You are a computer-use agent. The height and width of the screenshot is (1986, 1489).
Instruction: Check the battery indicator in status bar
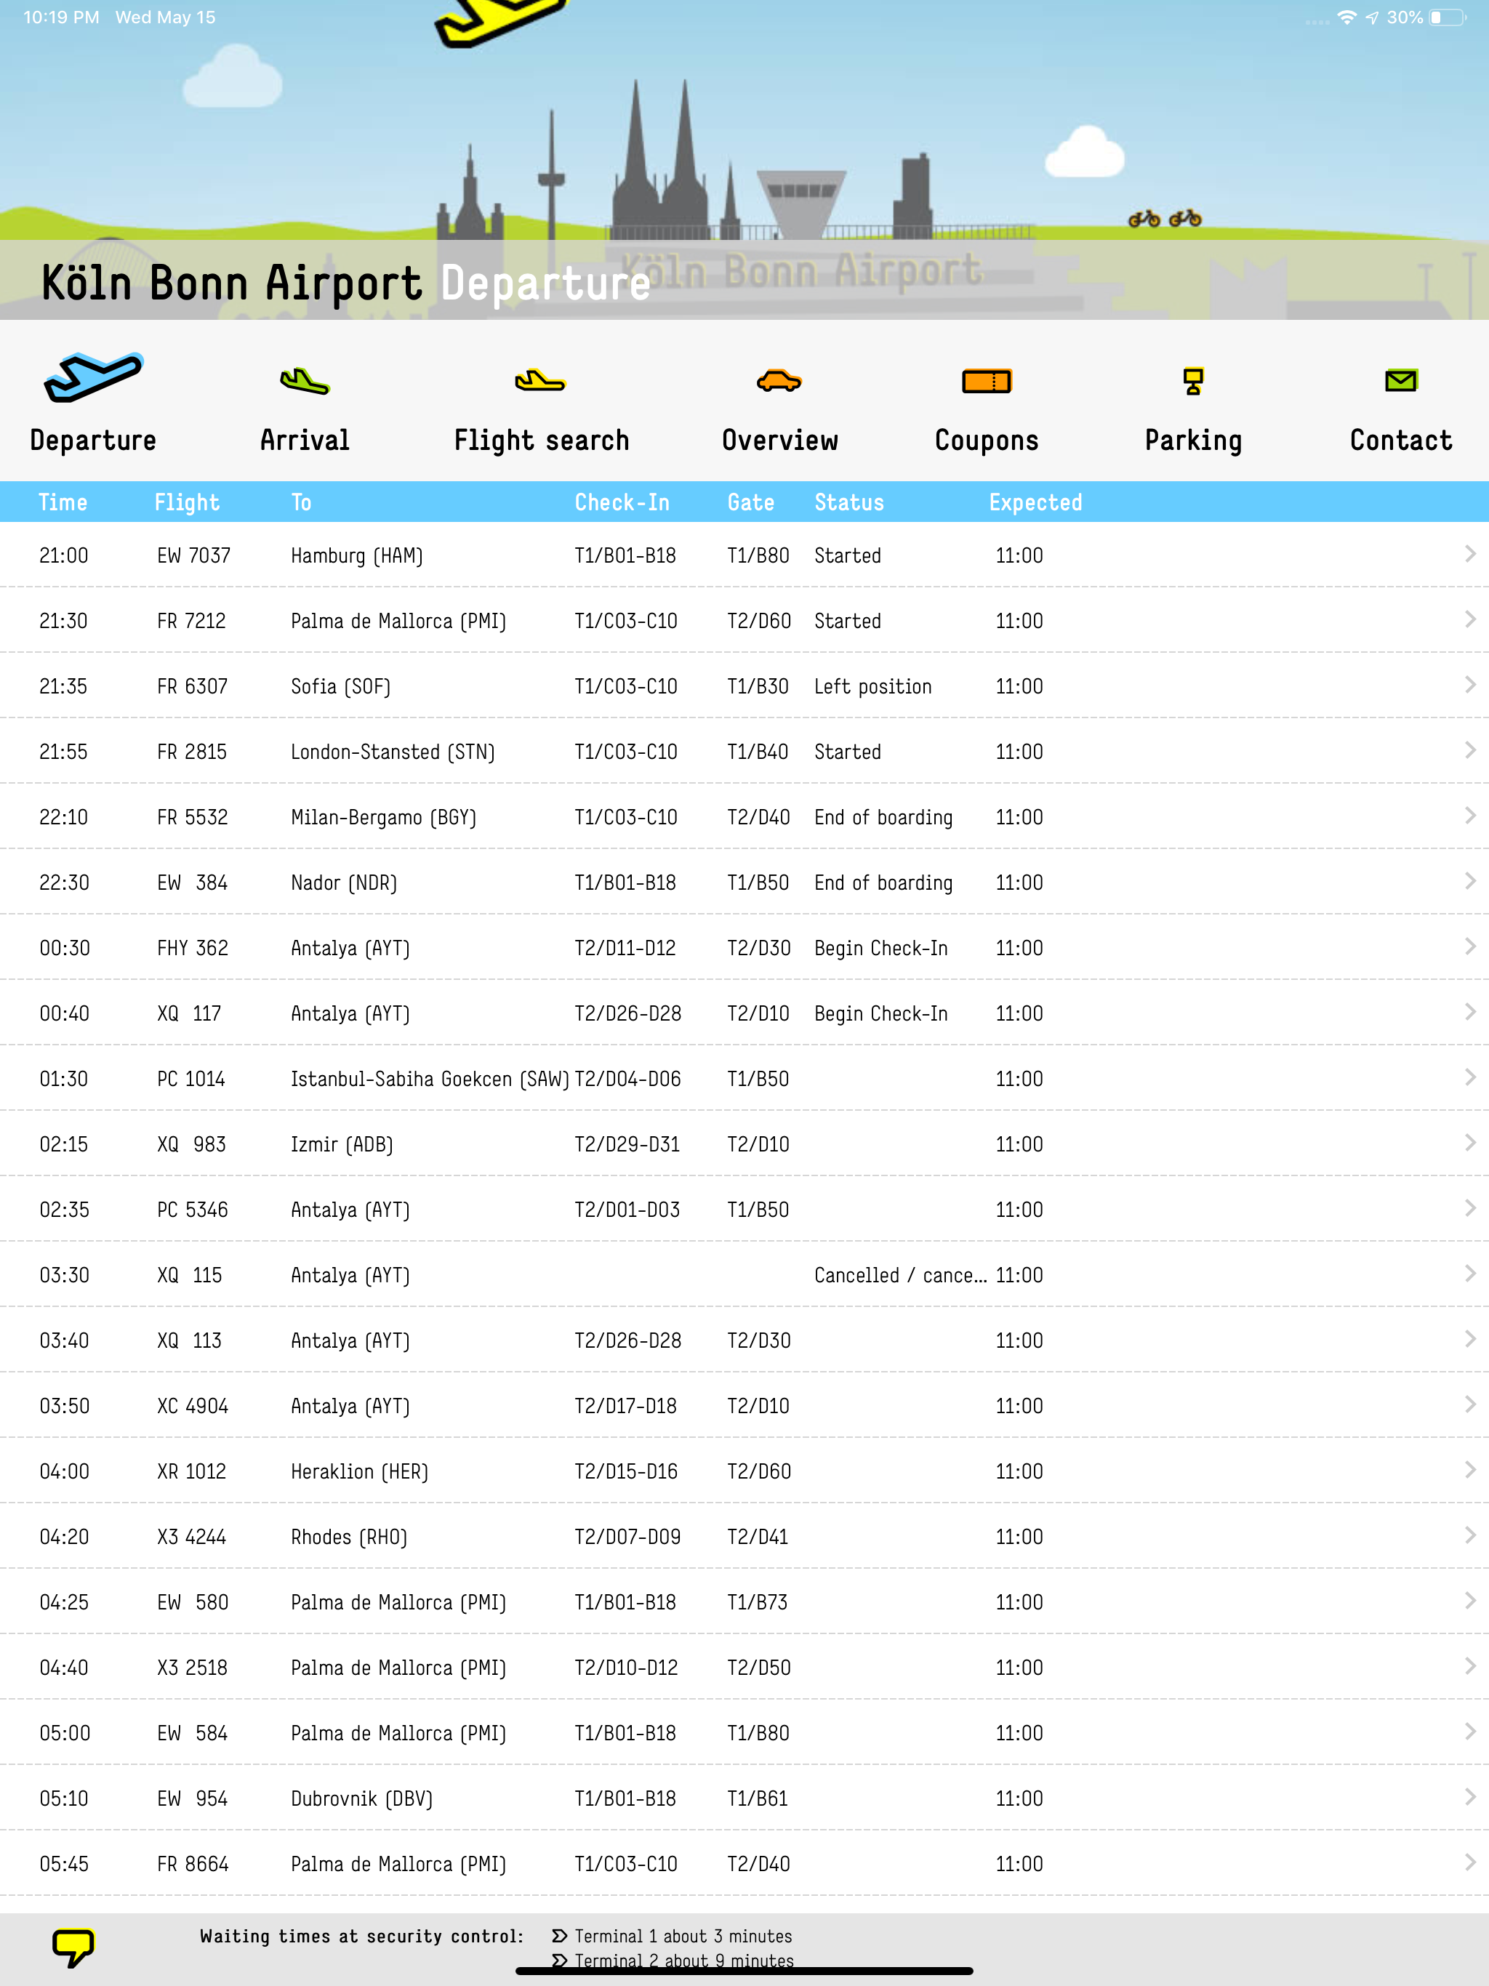pyautogui.click(x=1447, y=17)
